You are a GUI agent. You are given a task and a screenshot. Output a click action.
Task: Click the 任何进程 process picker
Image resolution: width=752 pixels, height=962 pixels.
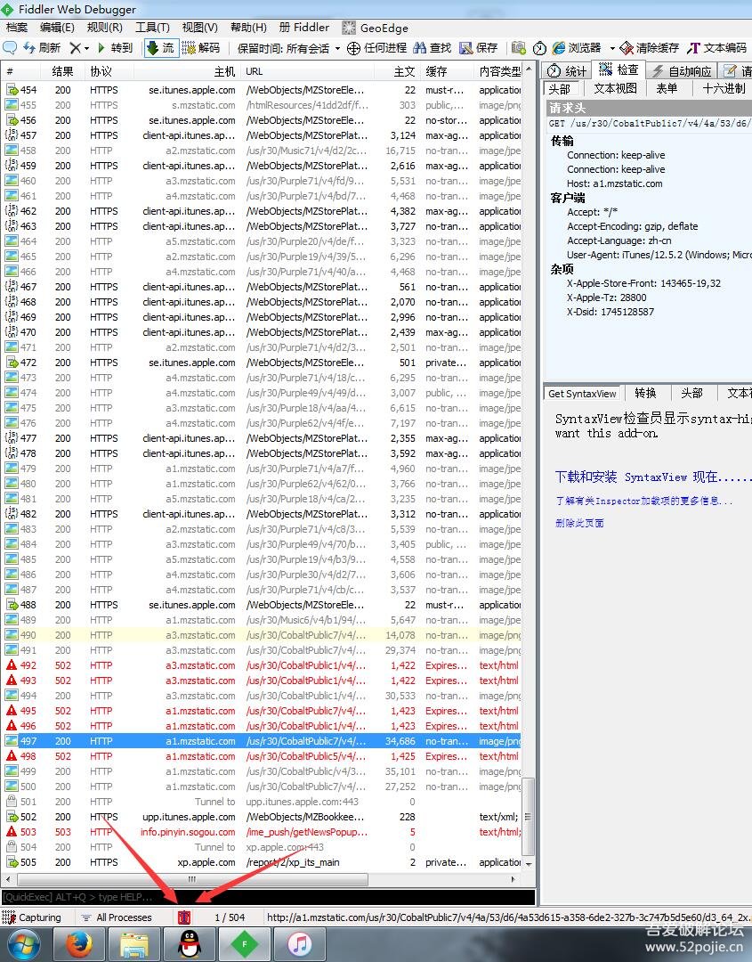[x=377, y=48]
